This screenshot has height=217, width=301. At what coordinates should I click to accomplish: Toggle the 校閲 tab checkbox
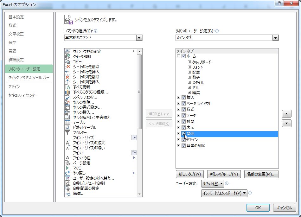pos(183,121)
